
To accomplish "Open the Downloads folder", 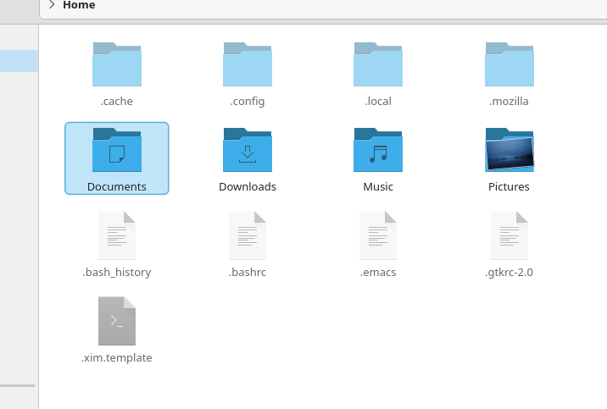I will click(248, 151).
